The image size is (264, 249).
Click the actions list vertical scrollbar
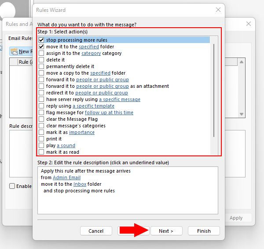pyautogui.click(x=214, y=88)
